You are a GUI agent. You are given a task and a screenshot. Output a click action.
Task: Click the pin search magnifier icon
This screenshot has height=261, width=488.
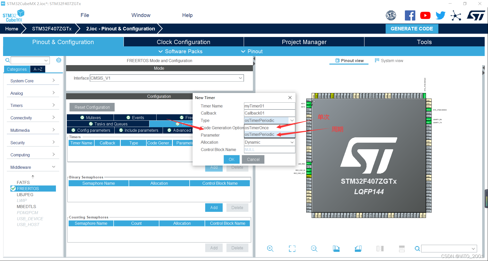[417, 249]
